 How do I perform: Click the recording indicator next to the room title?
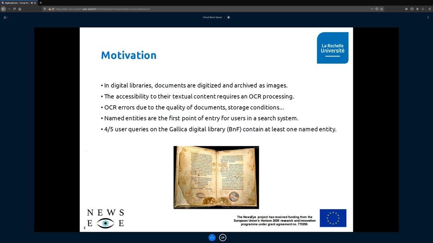[228, 17]
